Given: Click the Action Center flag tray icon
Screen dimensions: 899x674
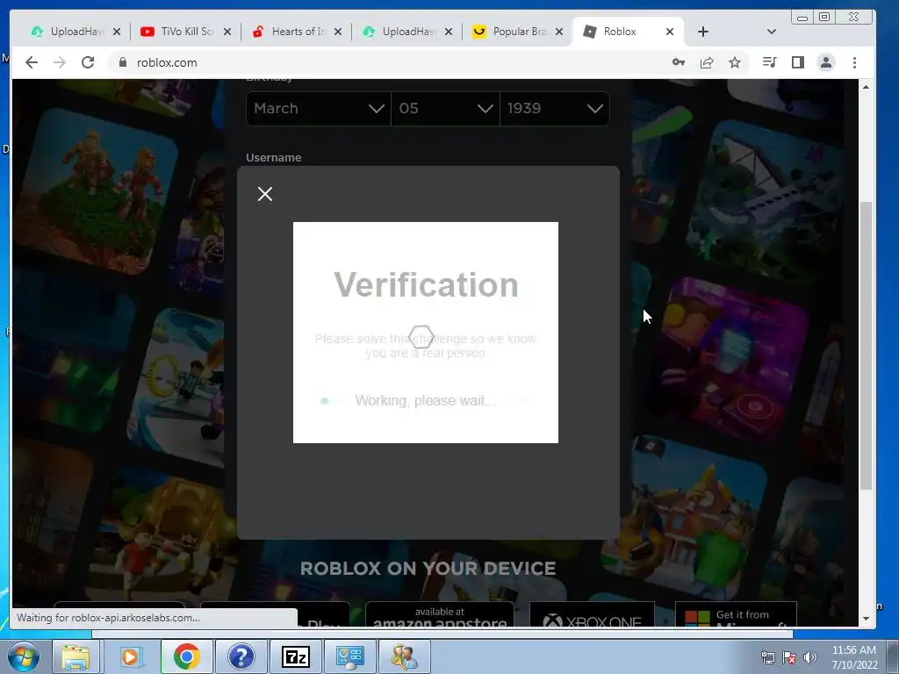Looking at the screenshot, I should (x=789, y=657).
